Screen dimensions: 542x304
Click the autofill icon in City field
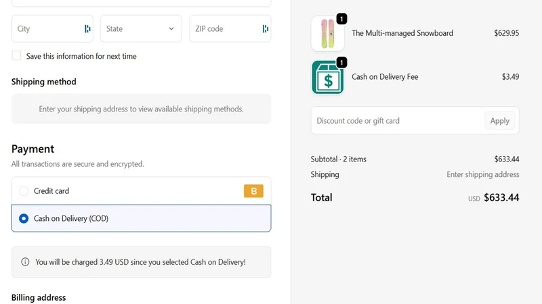(x=87, y=28)
